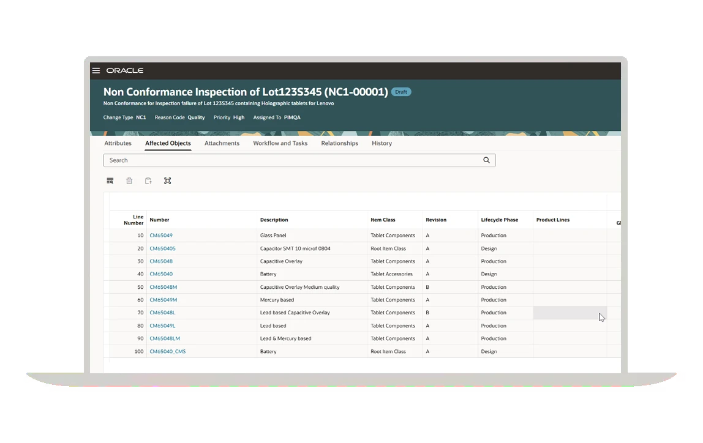Open the Attachments tab
This screenshot has width=703, height=443.
click(222, 143)
